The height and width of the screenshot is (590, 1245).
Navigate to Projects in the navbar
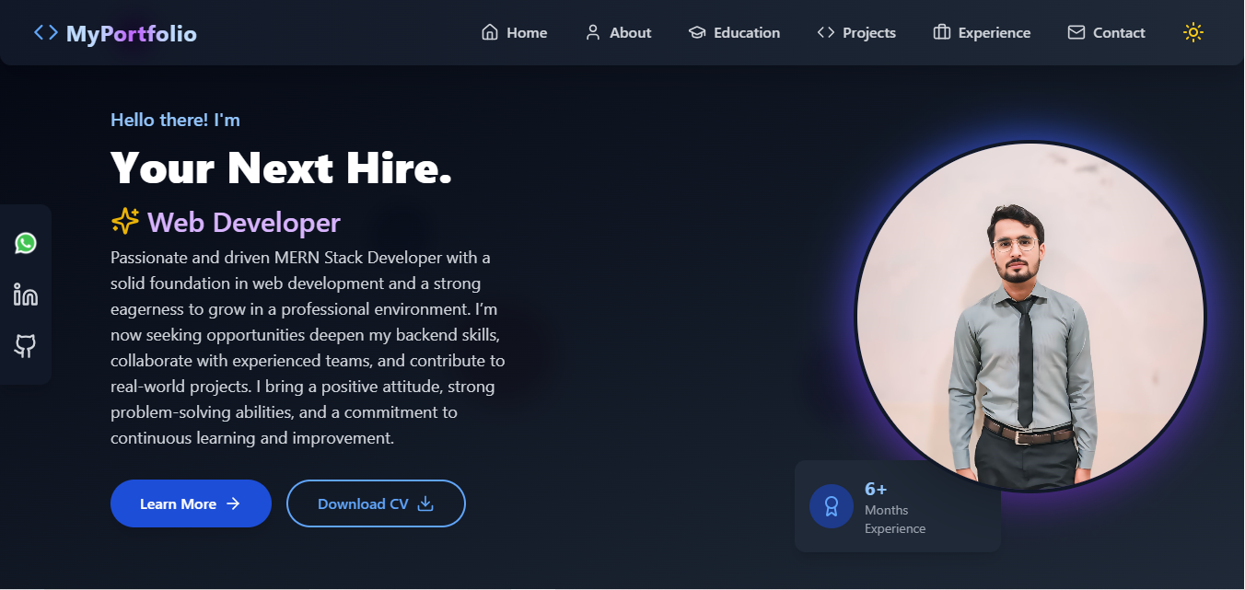[x=856, y=33]
